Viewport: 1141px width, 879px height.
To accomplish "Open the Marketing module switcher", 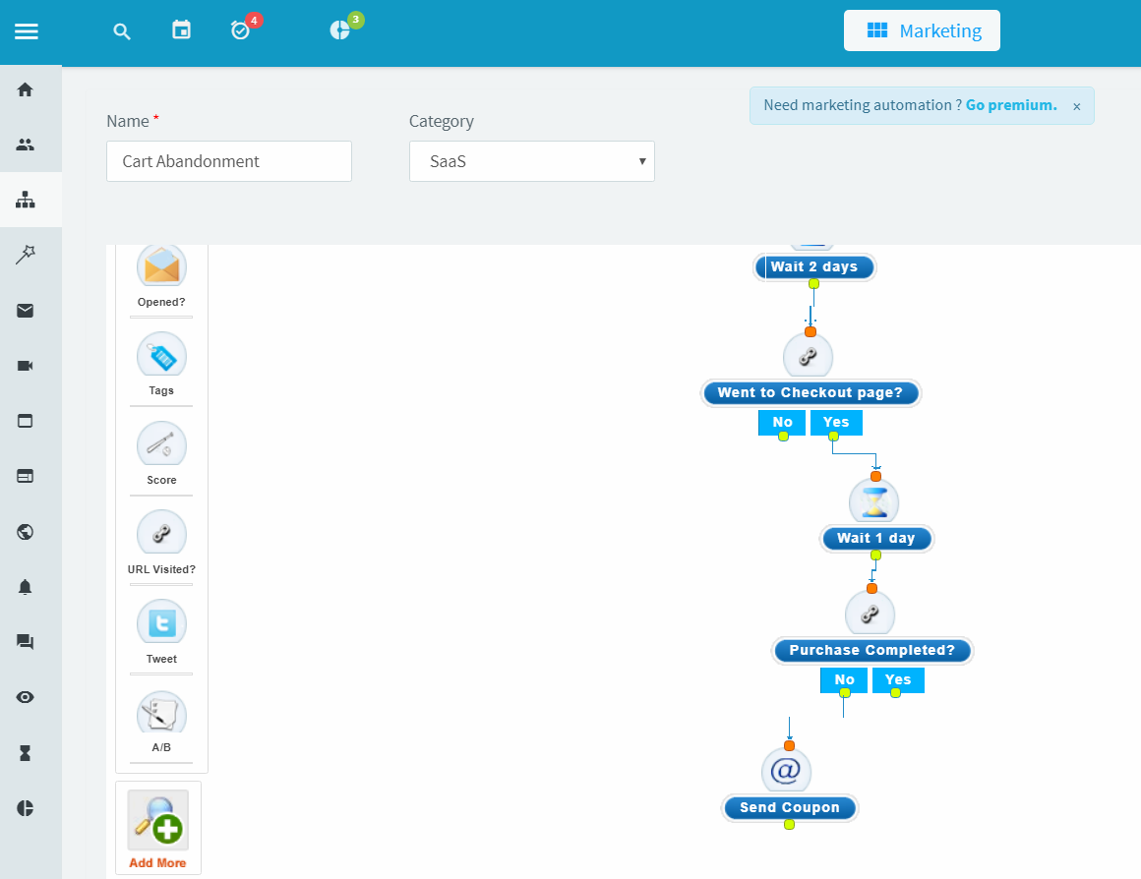I will point(922,30).
